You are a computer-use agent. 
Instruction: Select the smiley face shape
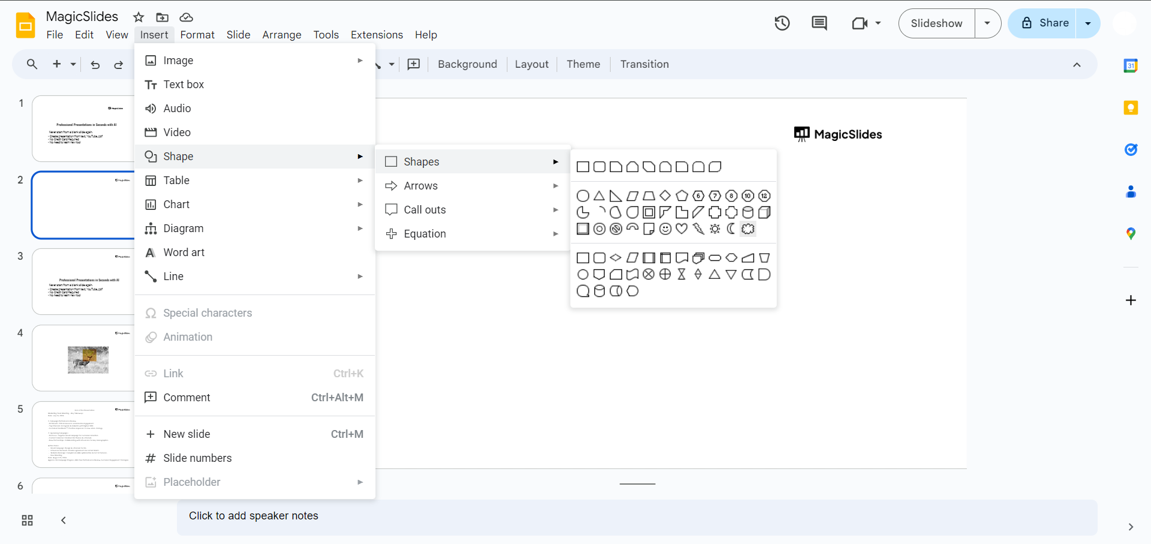tap(665, 229)
